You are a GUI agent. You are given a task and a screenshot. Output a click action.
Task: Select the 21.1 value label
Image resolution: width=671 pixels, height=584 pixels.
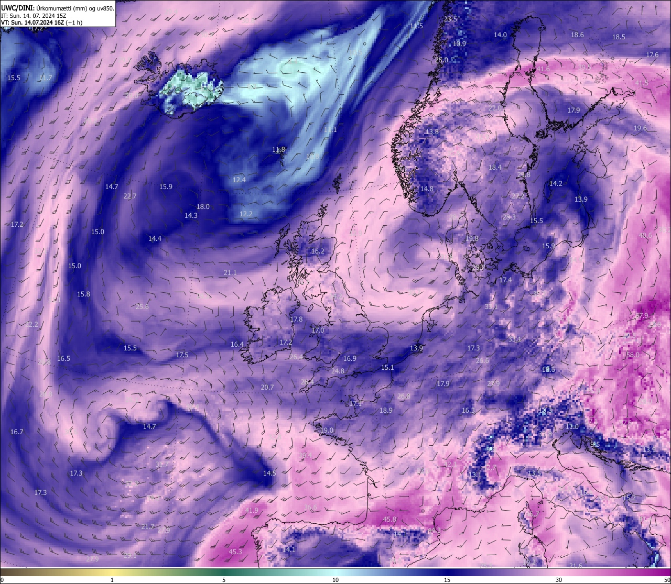(x=230, y=273)
